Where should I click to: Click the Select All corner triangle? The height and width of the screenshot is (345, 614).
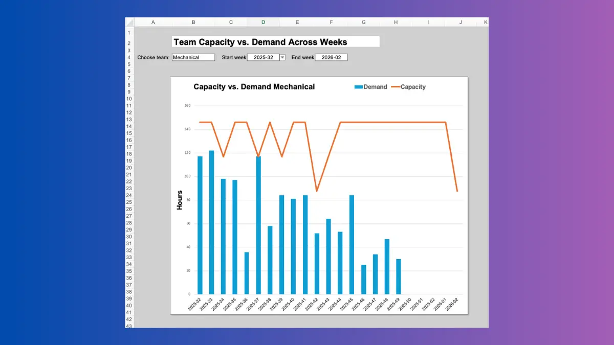[x=129, y=22]
